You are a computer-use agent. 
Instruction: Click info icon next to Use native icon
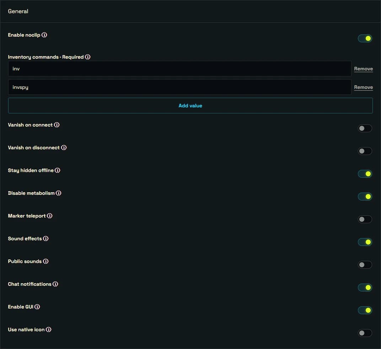click(x=48, y=329)
